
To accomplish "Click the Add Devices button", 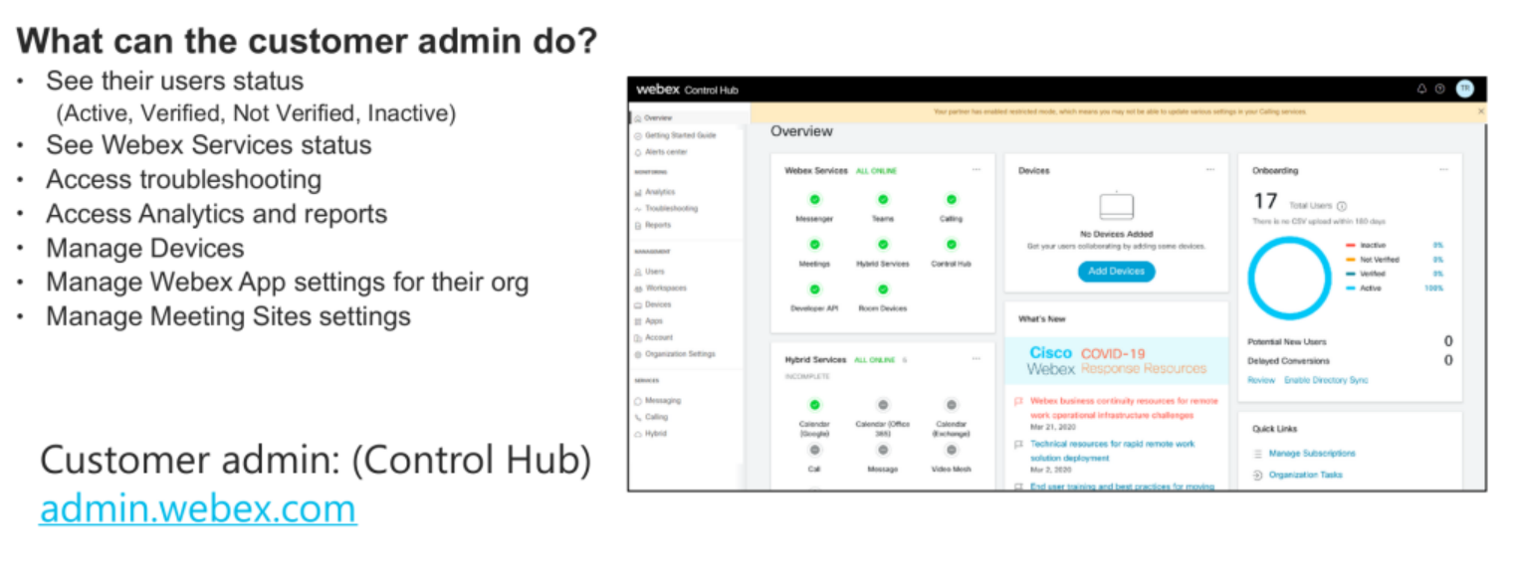I will [1116, 272].
